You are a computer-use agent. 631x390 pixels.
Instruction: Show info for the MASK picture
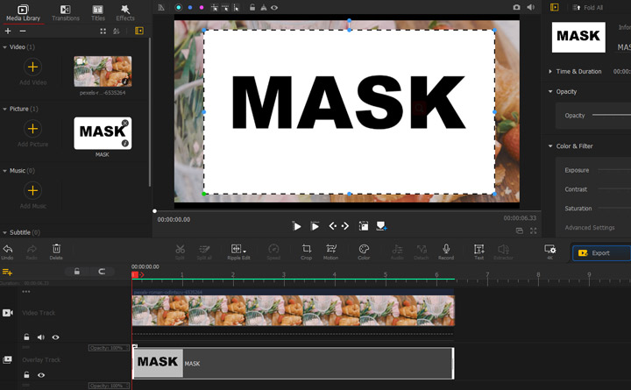[x=125, y=143]
